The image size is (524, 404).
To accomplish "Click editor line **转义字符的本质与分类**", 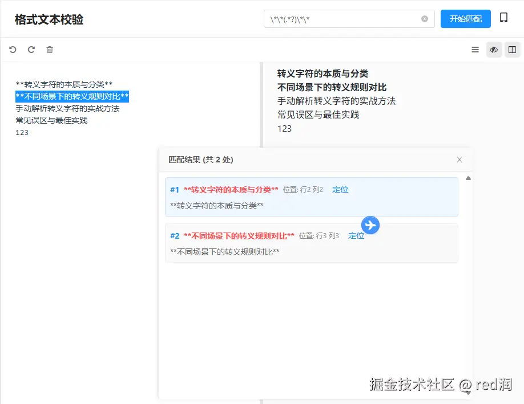I will [64, 84].
